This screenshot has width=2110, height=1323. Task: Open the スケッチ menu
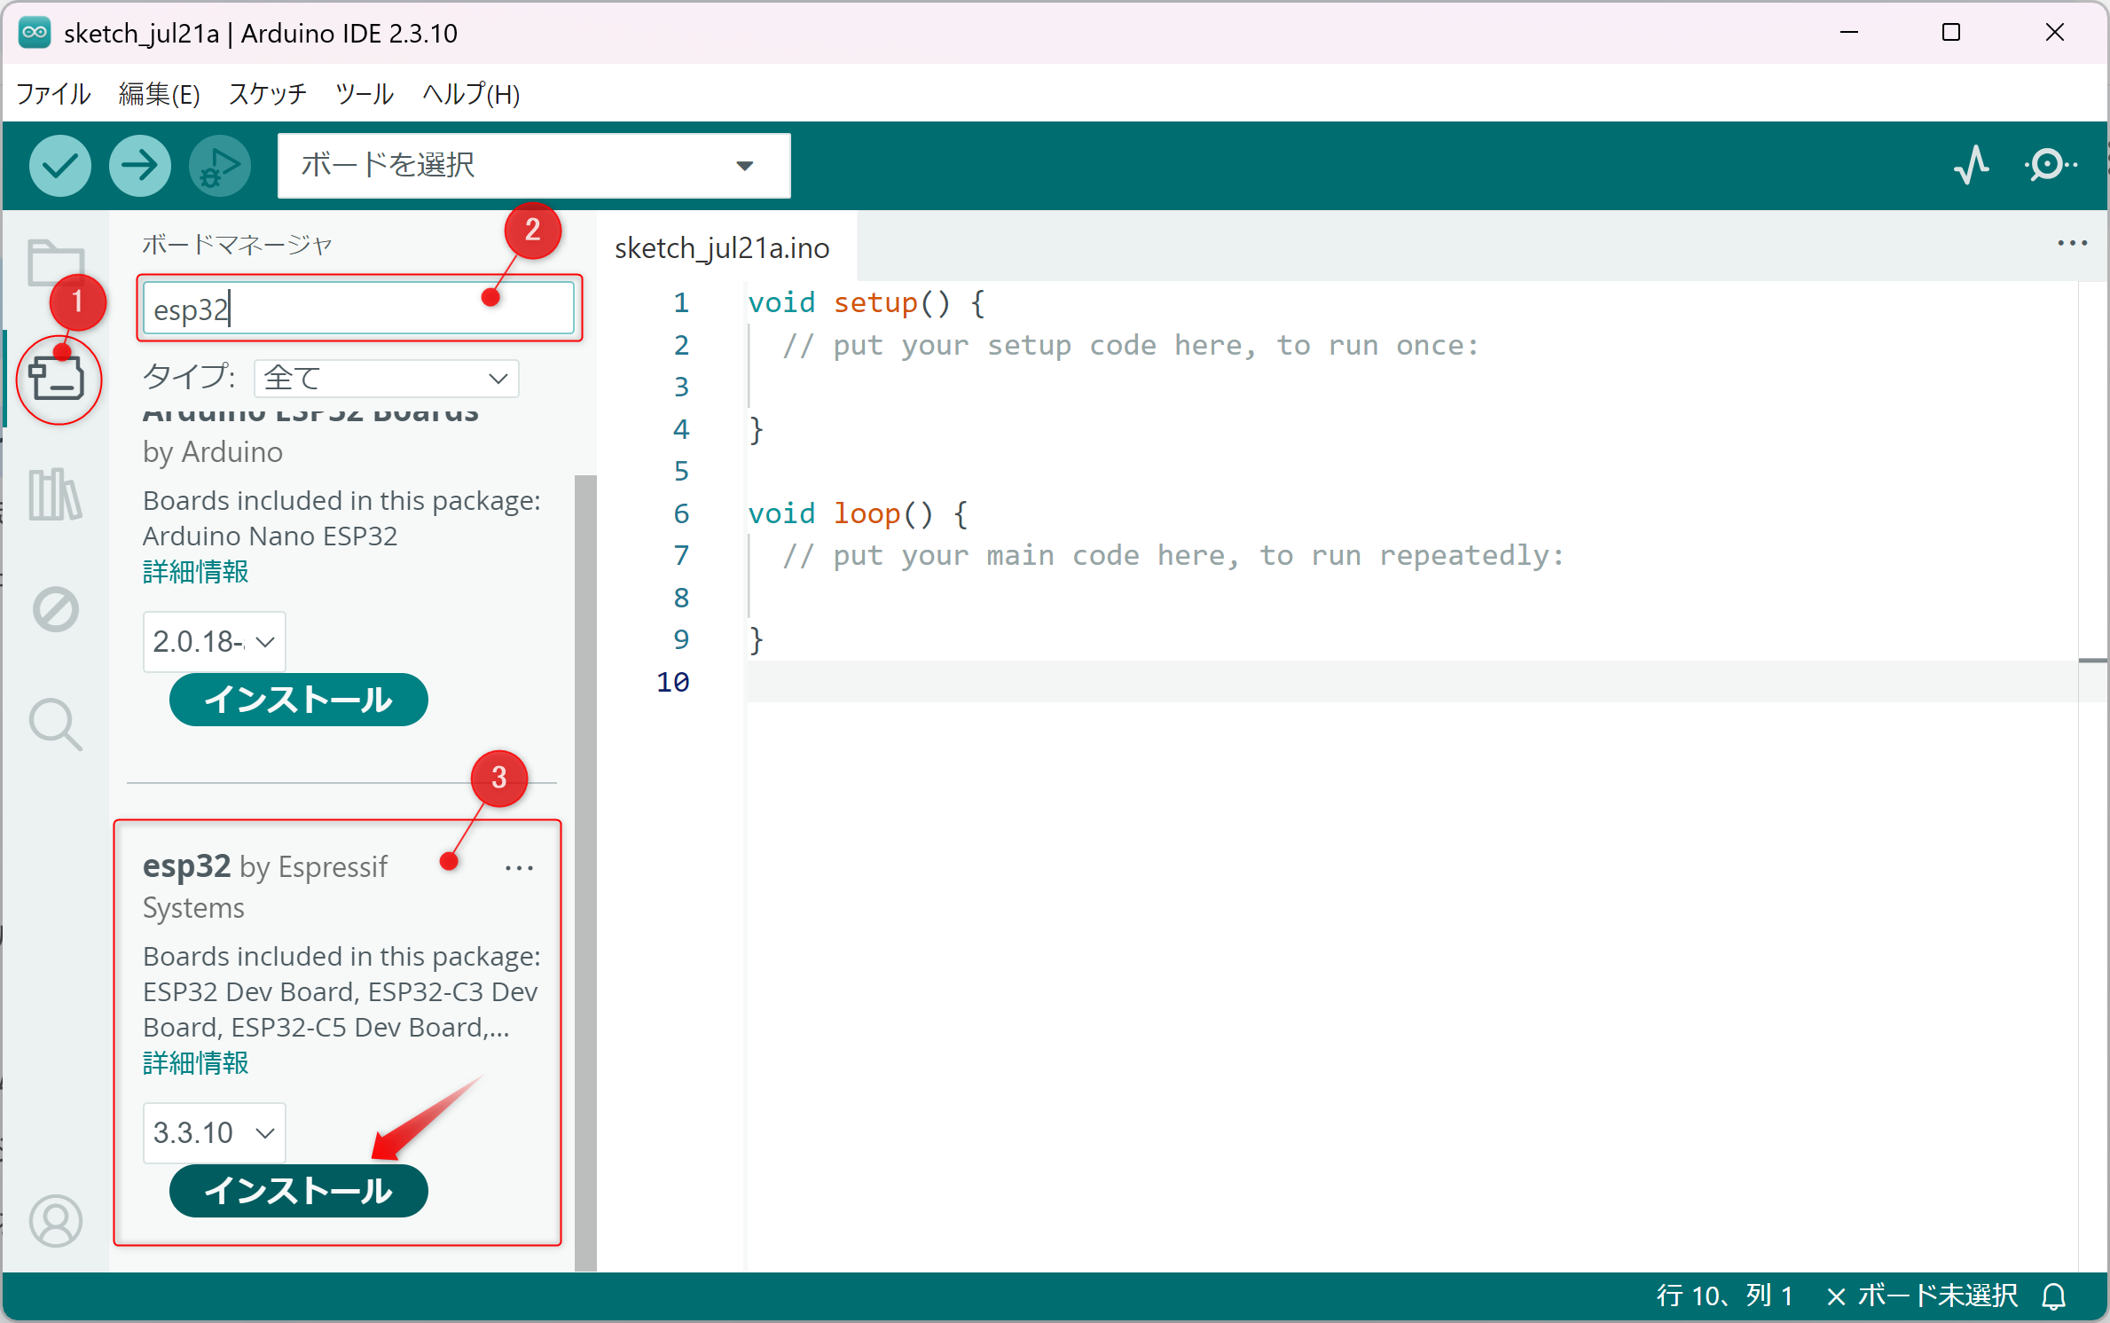[x=268, y=94]
